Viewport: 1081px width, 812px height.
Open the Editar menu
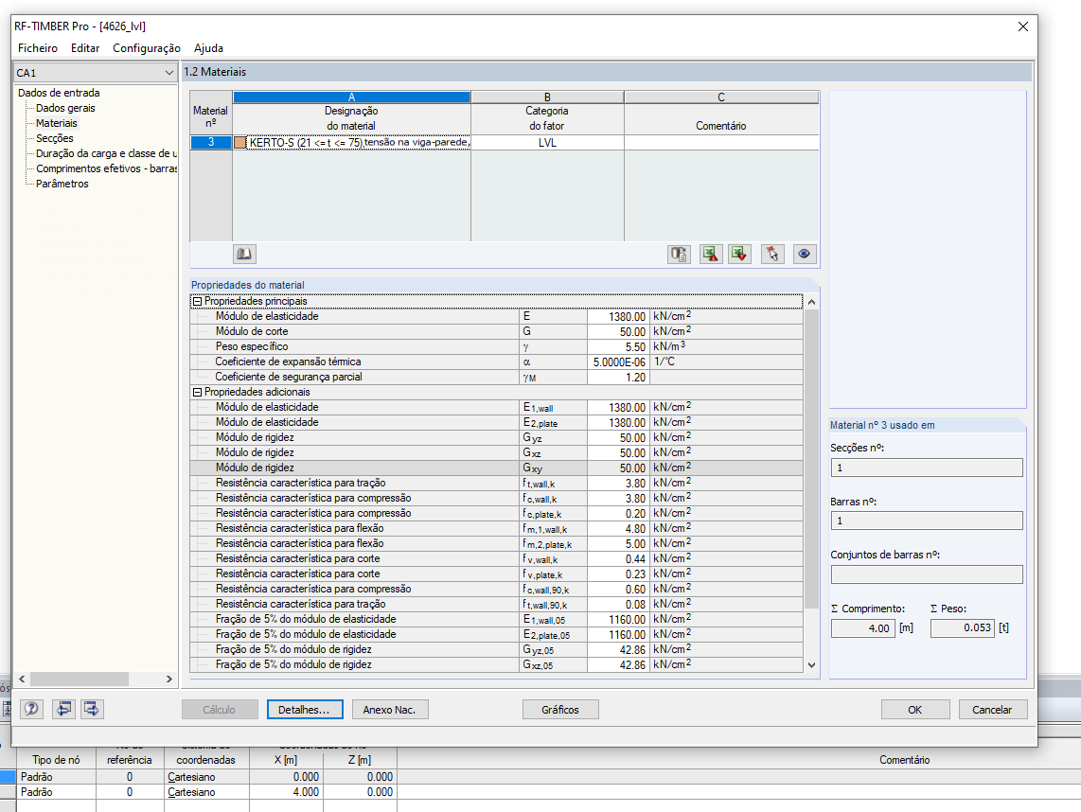tap(85, 48)
